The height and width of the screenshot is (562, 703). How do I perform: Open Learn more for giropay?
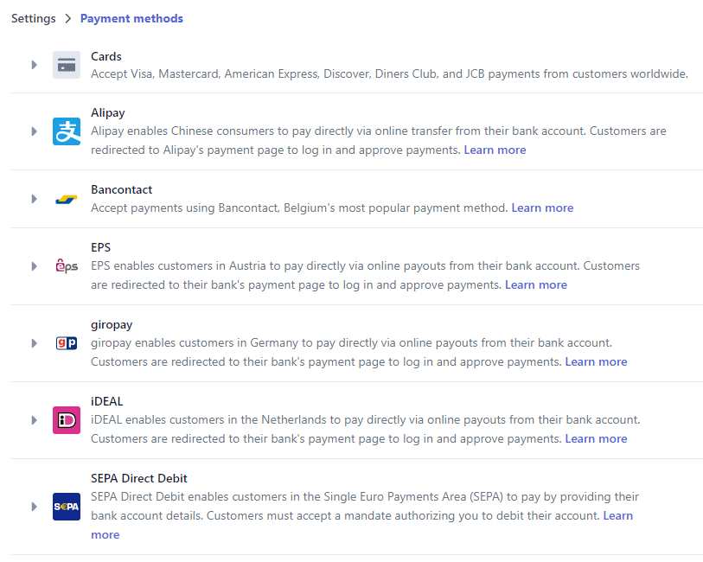point(596,361)
